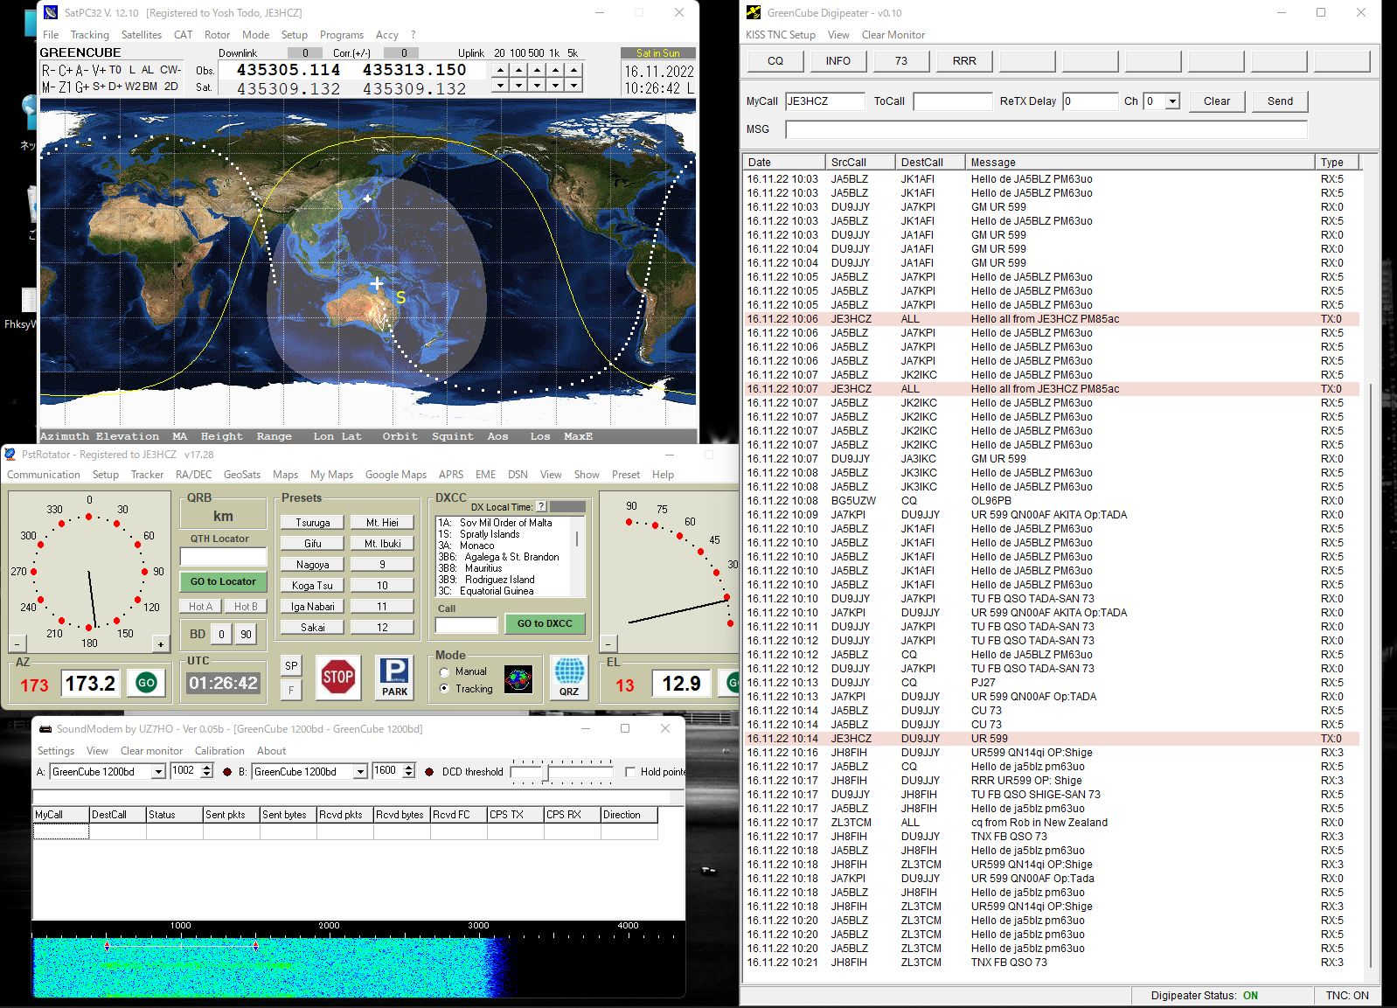
Task: Select the Tracking mode radio button
Action: pos(445,689)
